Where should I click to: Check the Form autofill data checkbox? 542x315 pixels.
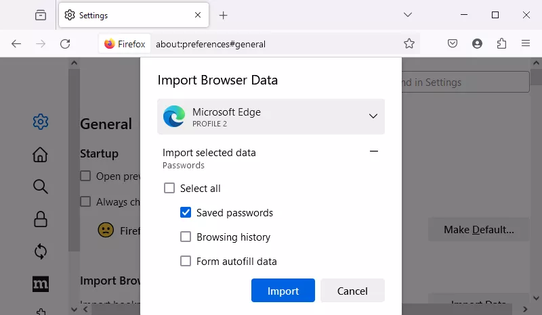point(186,261)
